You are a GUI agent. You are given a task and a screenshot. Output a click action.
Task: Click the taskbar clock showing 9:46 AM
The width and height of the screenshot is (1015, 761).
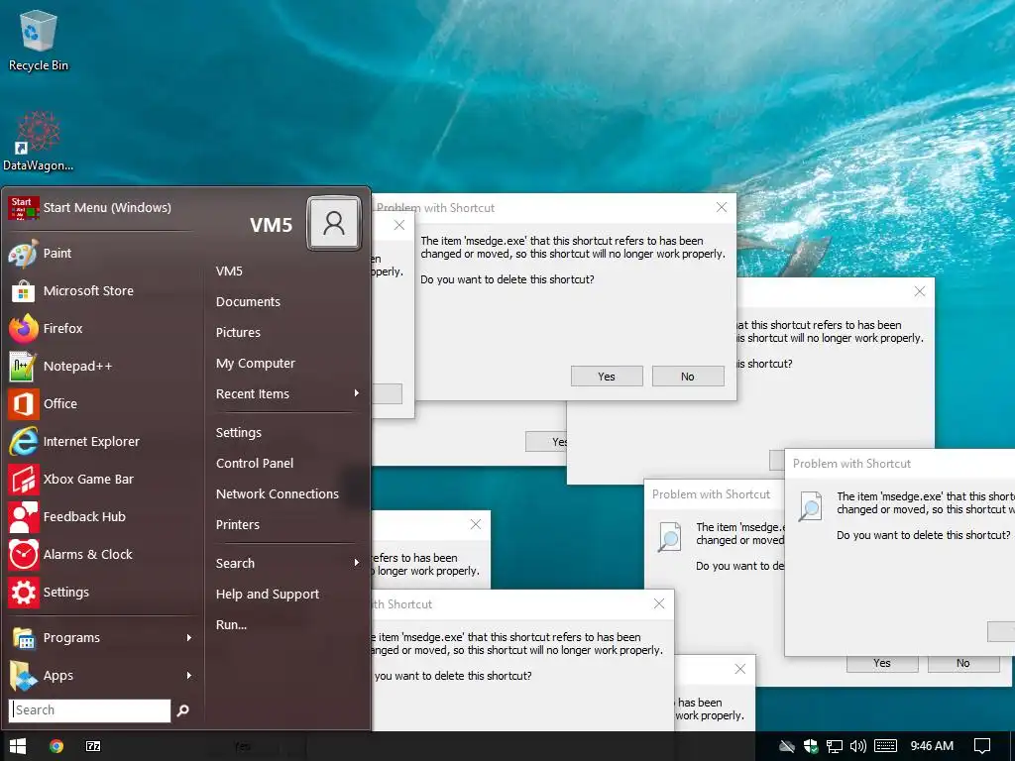click(932, 746)
